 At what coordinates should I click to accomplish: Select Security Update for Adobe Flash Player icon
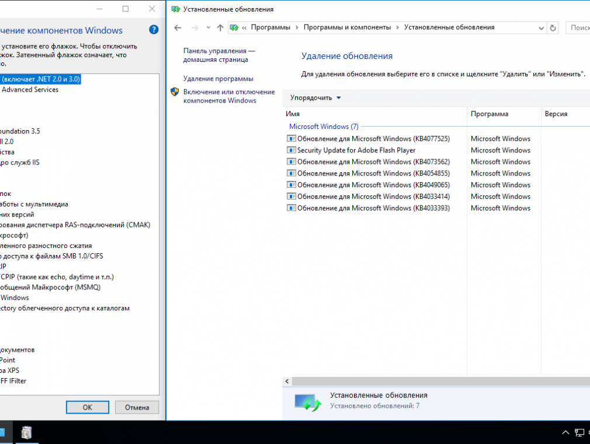pos(291,151)
